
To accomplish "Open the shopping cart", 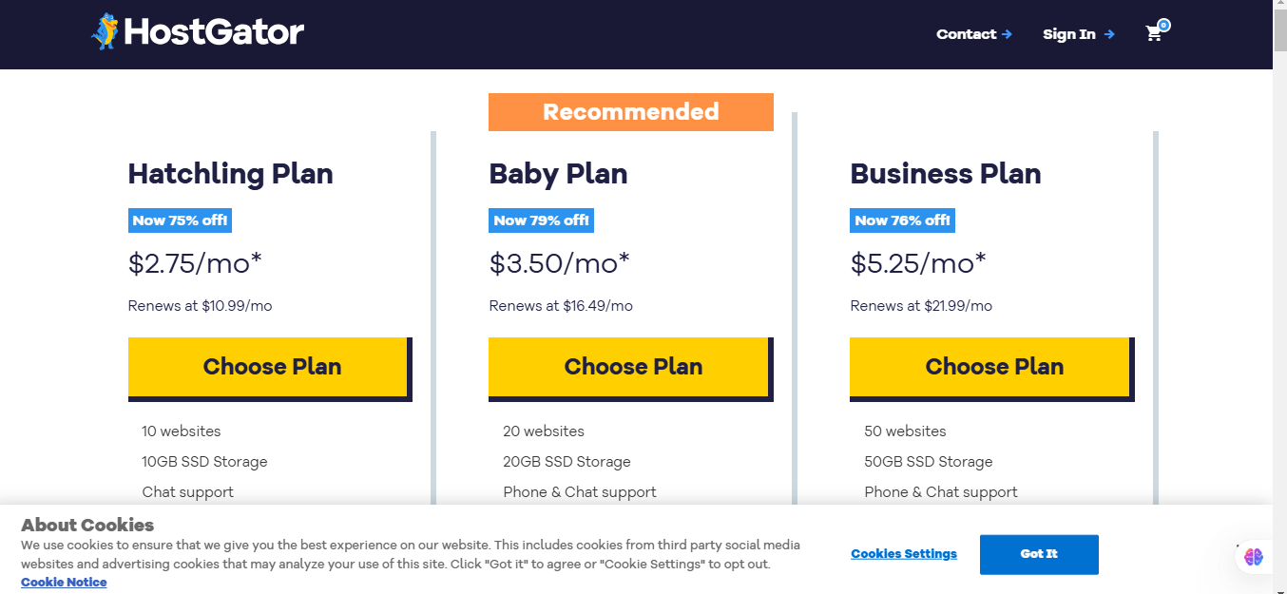I will coord(1154,34).
